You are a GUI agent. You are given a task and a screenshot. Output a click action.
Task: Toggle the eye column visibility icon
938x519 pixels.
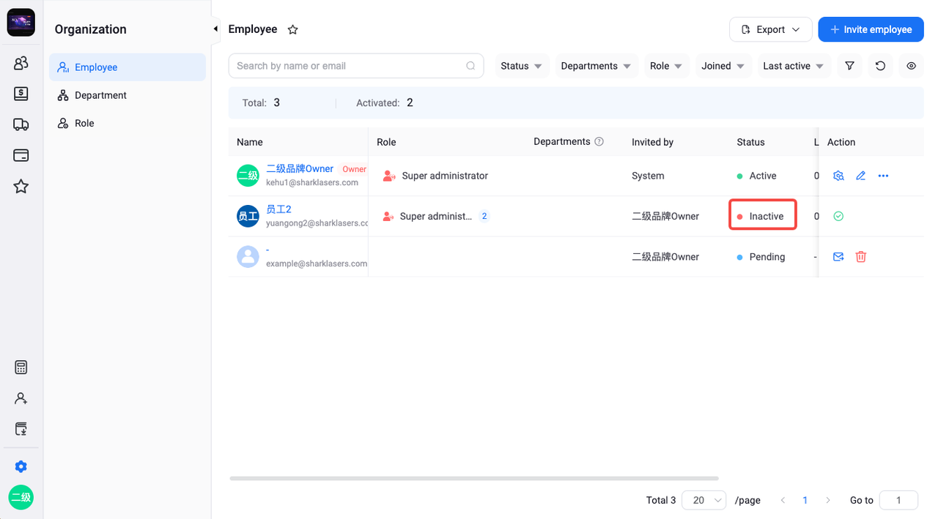911,66
